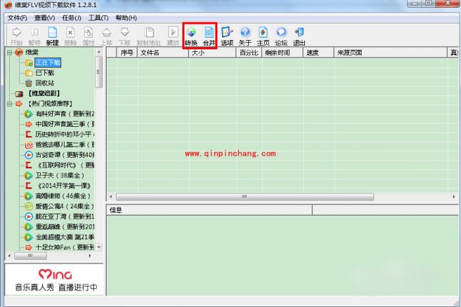
Task: Sort by the 序号 column header
Action: 127,53
